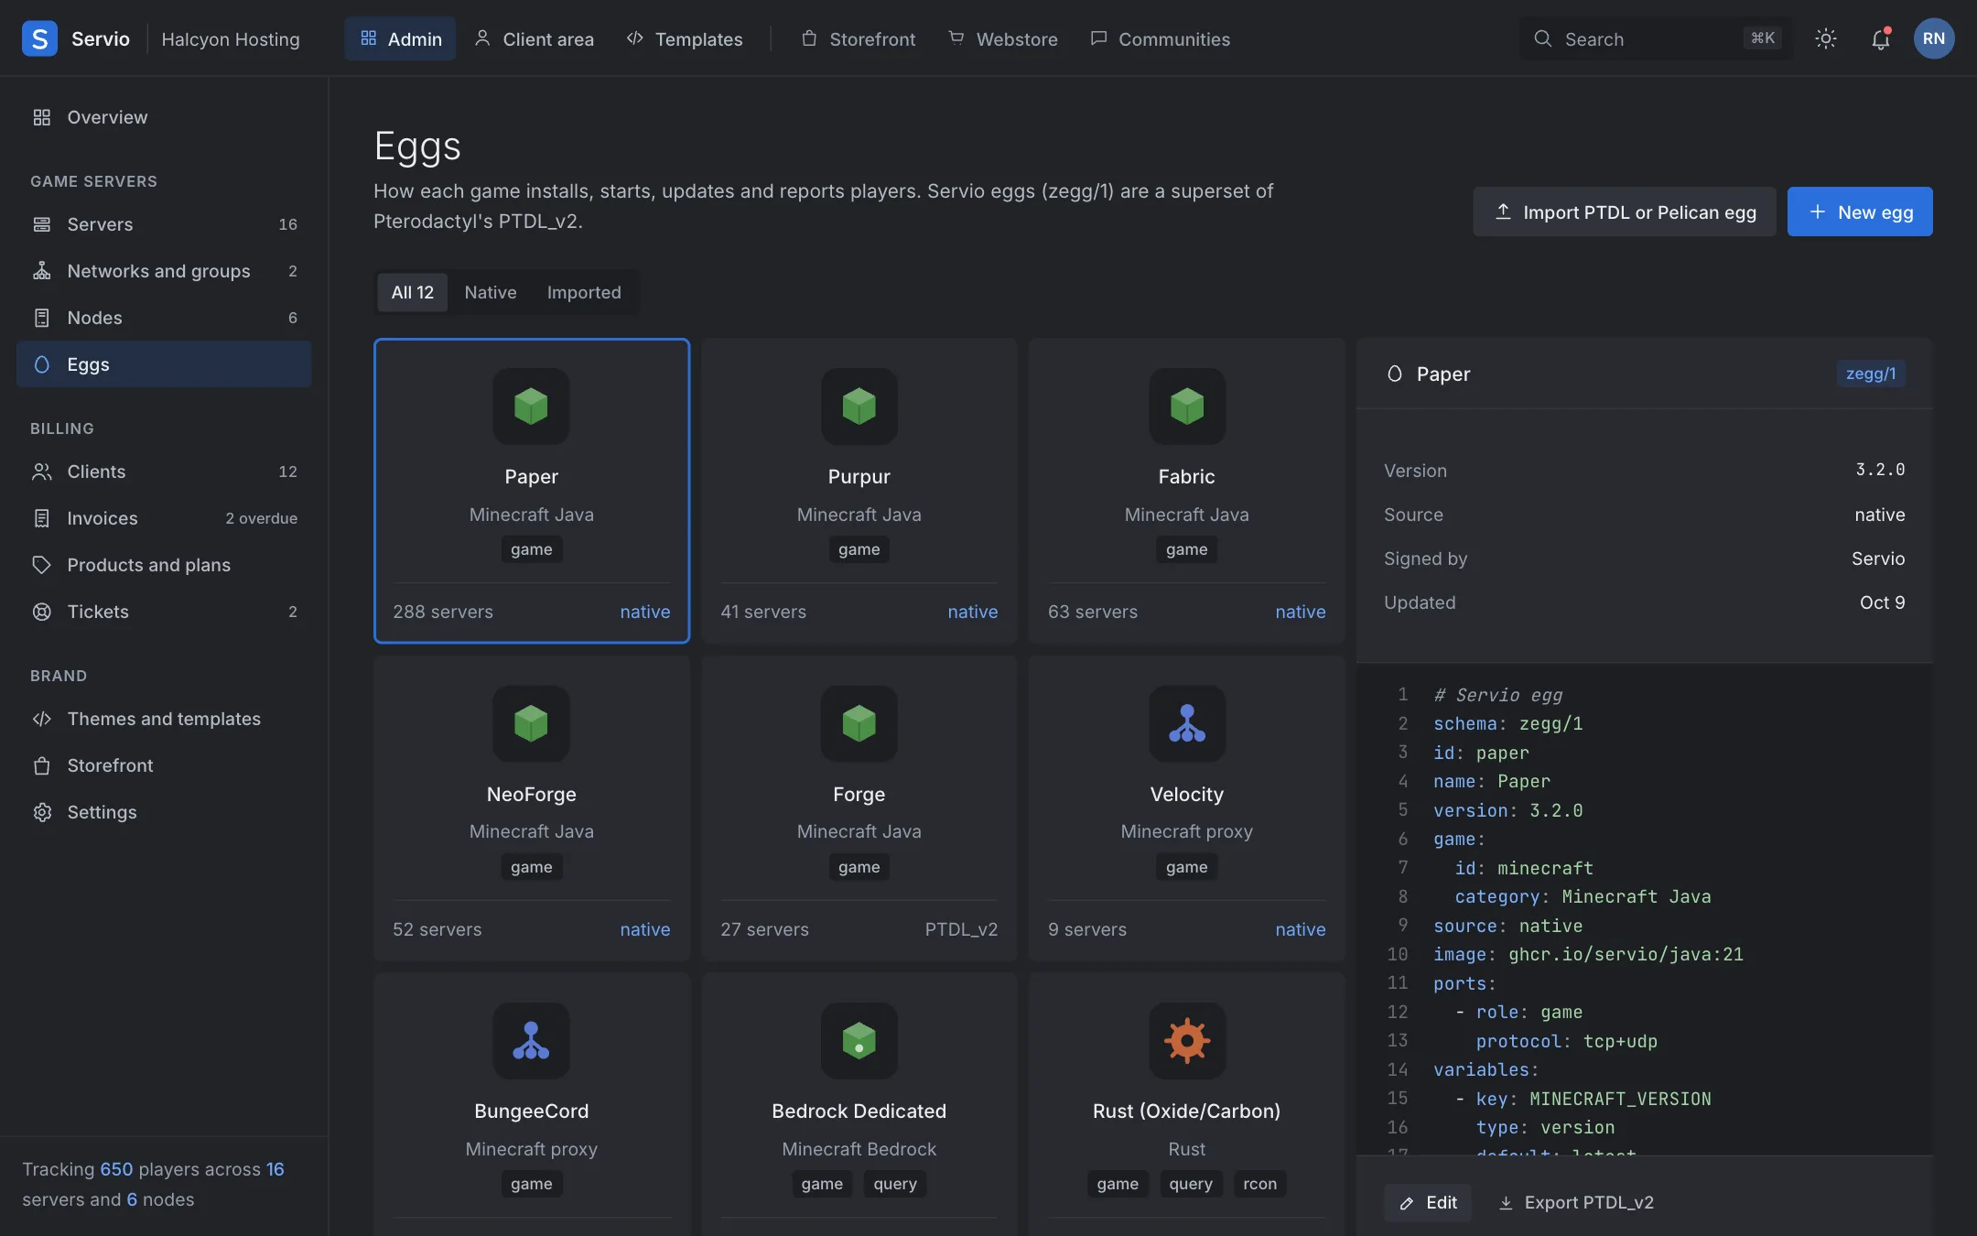The image size is (1977, 1236).
Task: Switch to the Admin tab
Action: [x=400, y=38]
